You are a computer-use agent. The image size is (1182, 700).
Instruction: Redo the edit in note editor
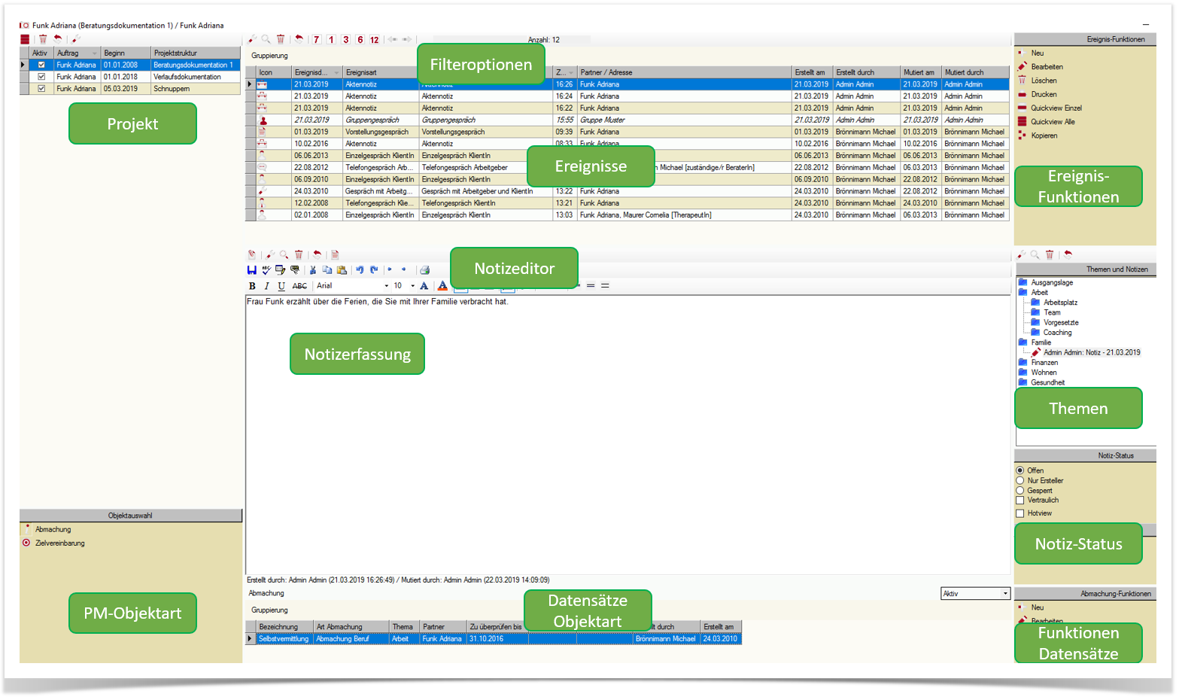[x=374, y=270]
